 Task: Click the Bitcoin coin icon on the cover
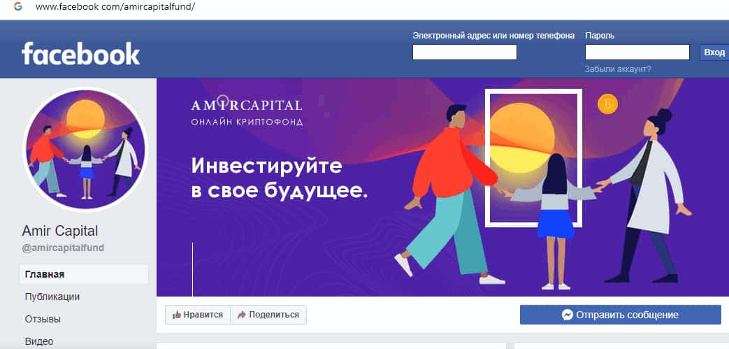tap(607, 104)
